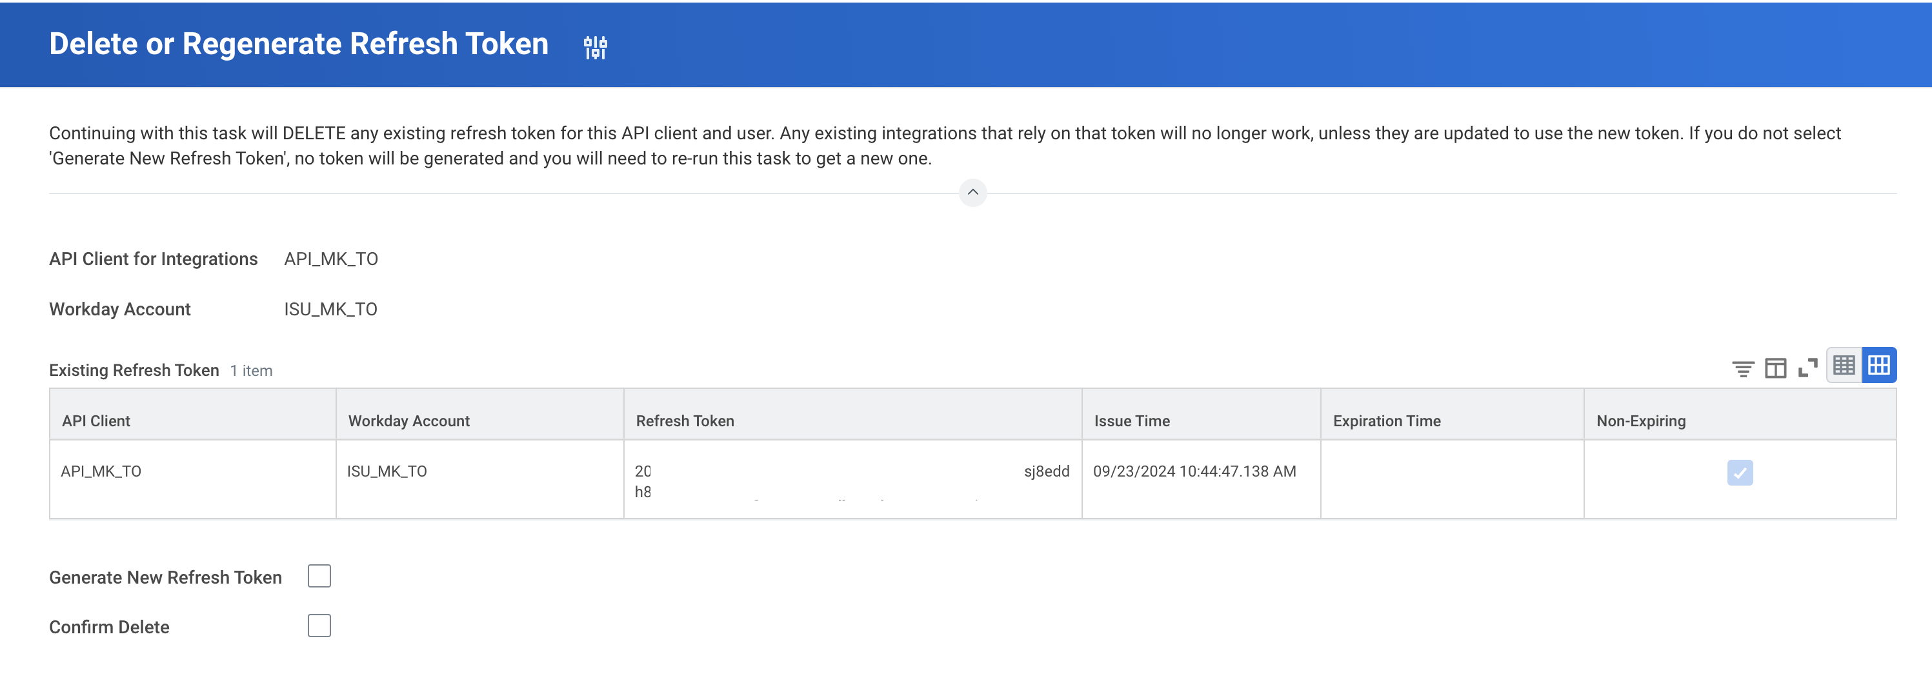1932x681 pixels.
Task: Expand the table to fullscreen
Action: tap(1807, 368)
